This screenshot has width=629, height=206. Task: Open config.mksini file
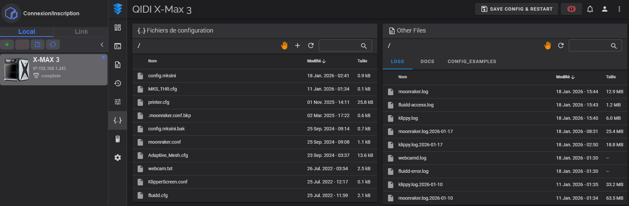pyautogui.click(x=255, y=76)
